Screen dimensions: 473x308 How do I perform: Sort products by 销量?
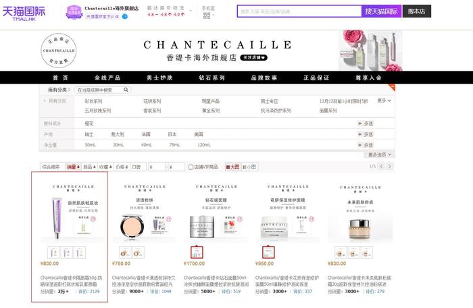point(73,167)
